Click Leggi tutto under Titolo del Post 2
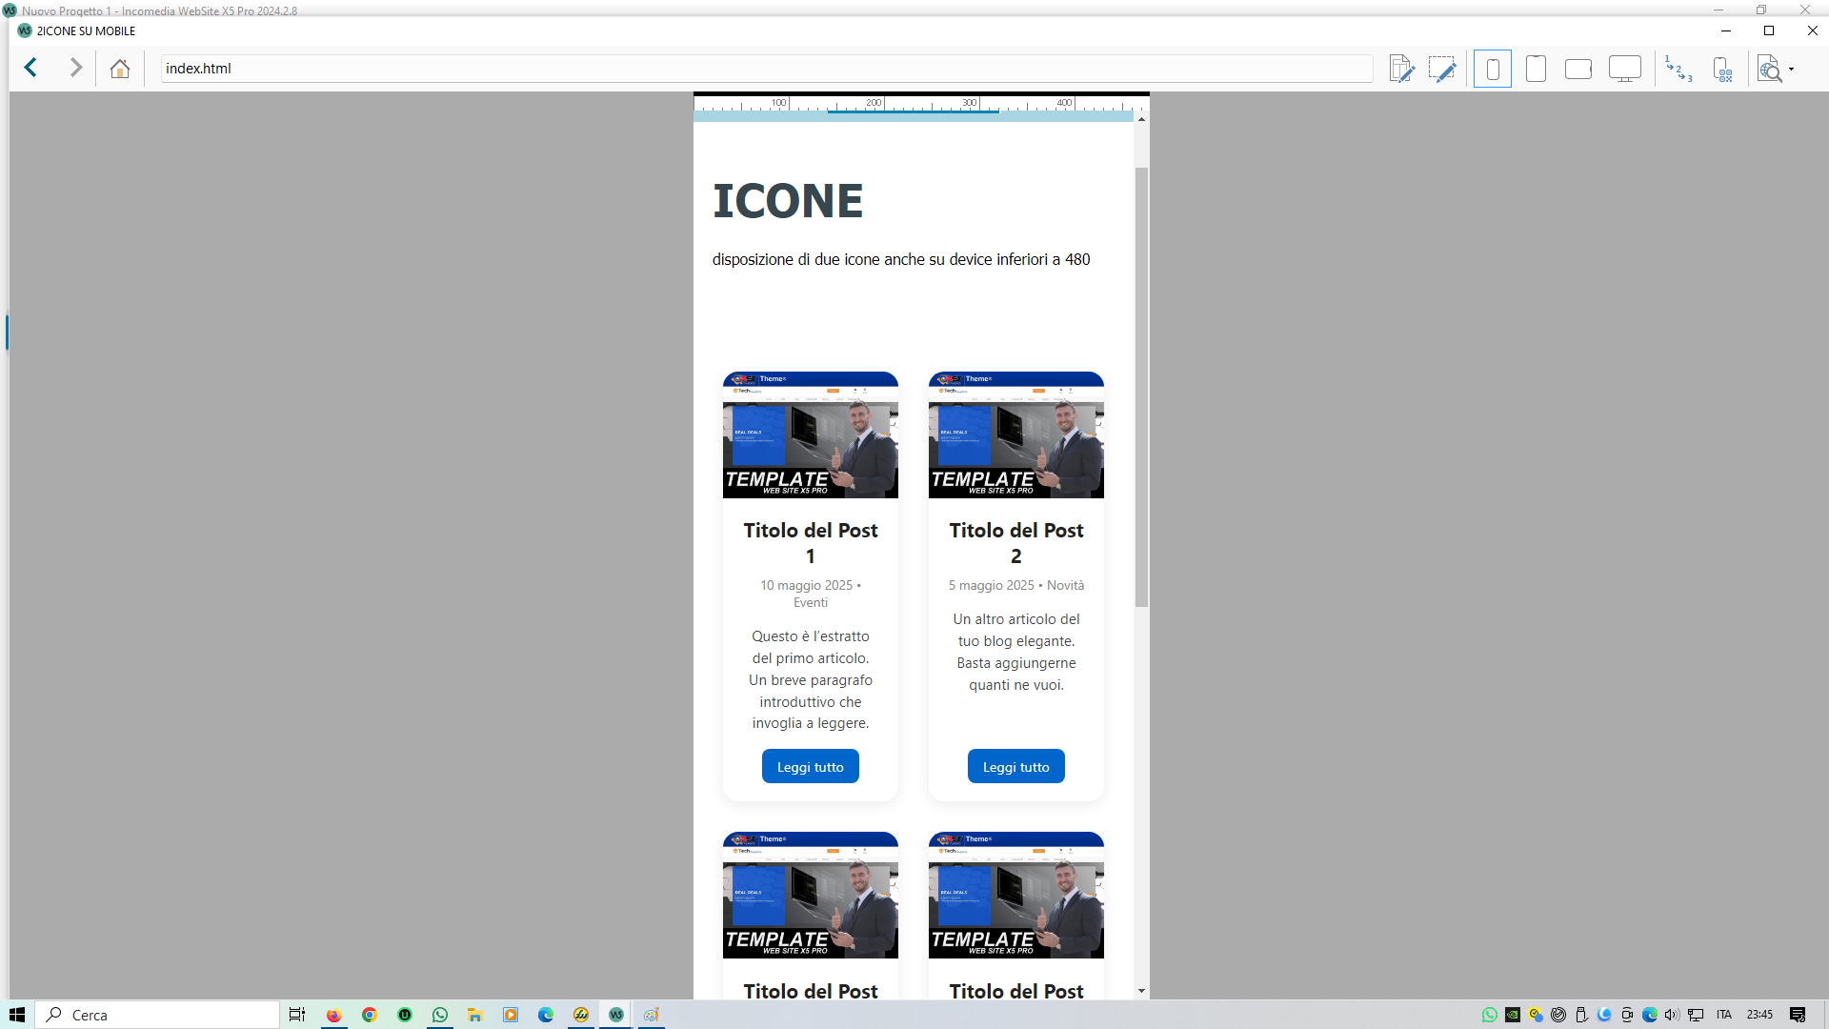The height and width of the screenshot is (1029, 1829). tap(1015, 767)
